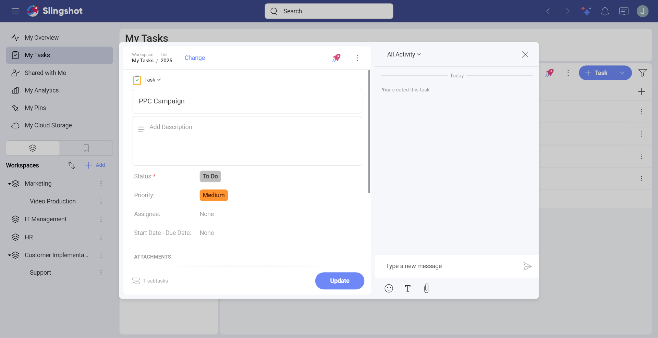658x338 pixels.
Task: Open the filter icon in My Tasks
Action: click(x=643, y=73)
